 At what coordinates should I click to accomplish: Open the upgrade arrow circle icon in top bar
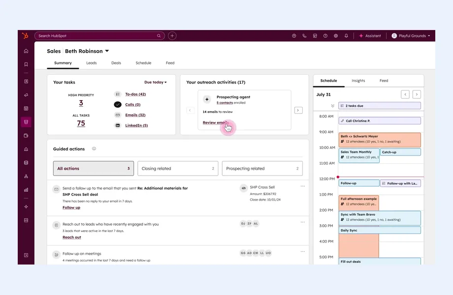click(294, 36)
